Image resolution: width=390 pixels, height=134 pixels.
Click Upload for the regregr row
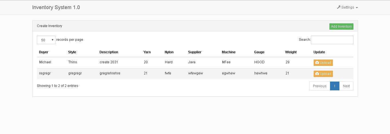coord(323,74)
